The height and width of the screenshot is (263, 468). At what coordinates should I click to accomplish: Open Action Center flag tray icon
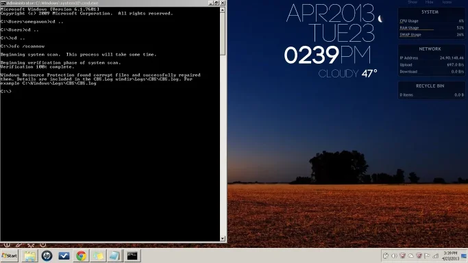tap(428, 256)
